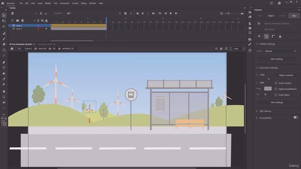
Task: Select the Hand tool
Action: pos(4,92)
